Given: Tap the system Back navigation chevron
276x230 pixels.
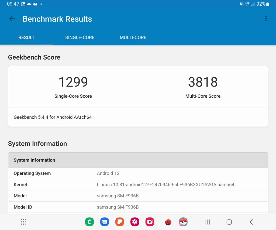Looking at the screenshot, I should point(251,222).
